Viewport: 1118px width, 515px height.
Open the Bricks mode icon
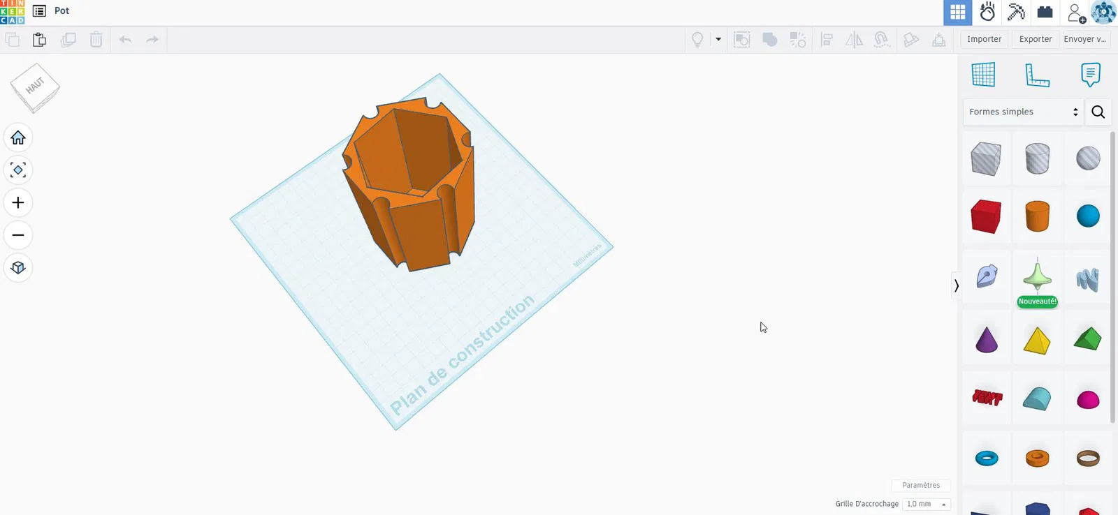pyautogui.click(x=1045, y=12)
